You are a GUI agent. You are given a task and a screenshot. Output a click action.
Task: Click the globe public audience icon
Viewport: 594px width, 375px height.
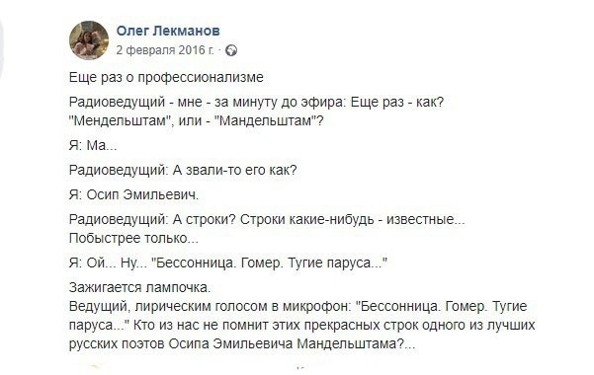coord(231,50)
